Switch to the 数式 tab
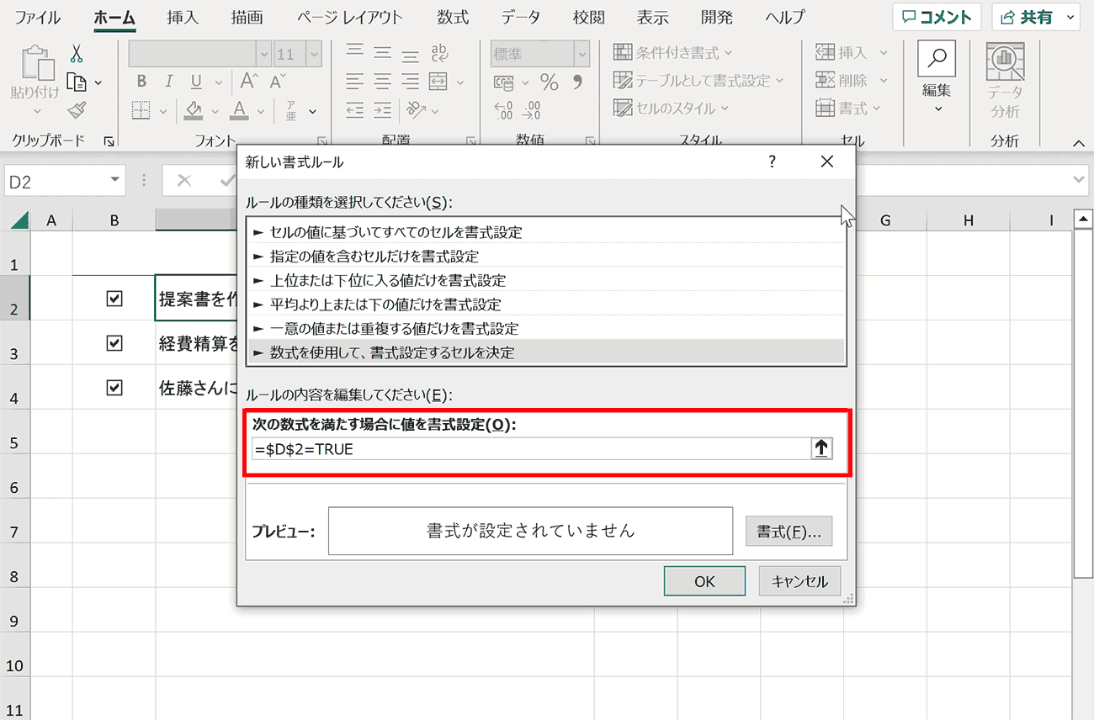Screen dimensions: 1094x720 (453, 17)
